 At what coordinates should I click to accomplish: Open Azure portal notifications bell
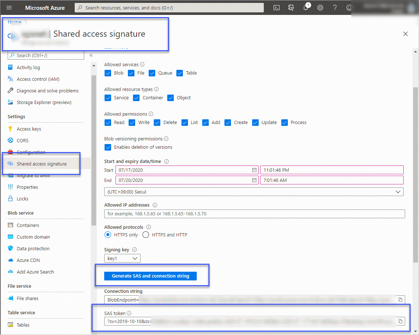305,7
